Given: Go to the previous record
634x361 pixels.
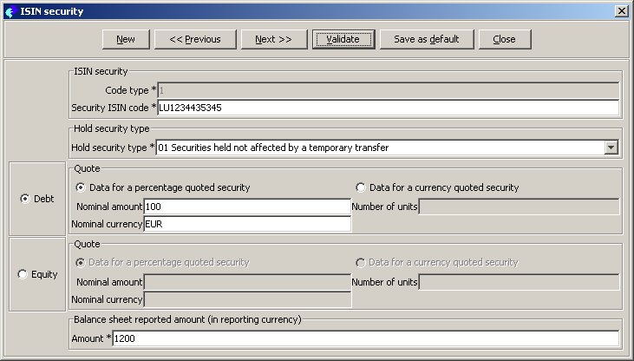Looking at the screenshot, I should pos(195,39).
